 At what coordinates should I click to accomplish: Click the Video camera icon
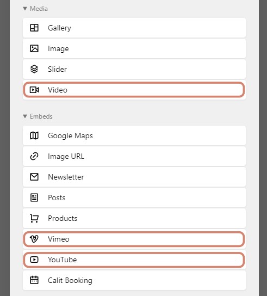(x=34, y=90)
